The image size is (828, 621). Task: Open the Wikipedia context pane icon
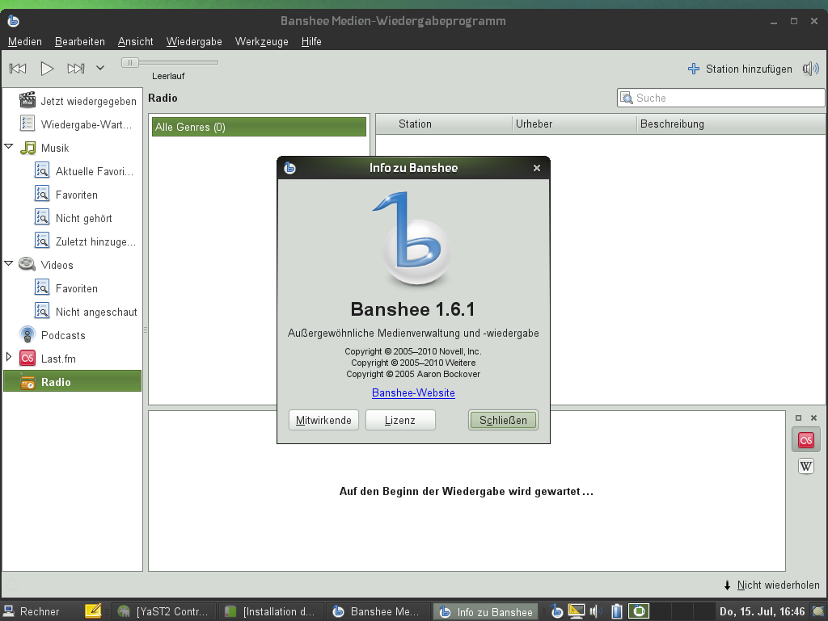(x=805, y=466)
